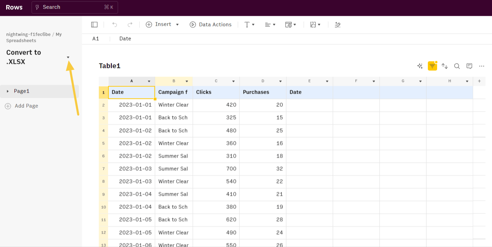The width and height of the screenshot is (492, 247).
Task: Click the sort arrows icon
Action: click(445, 66)
